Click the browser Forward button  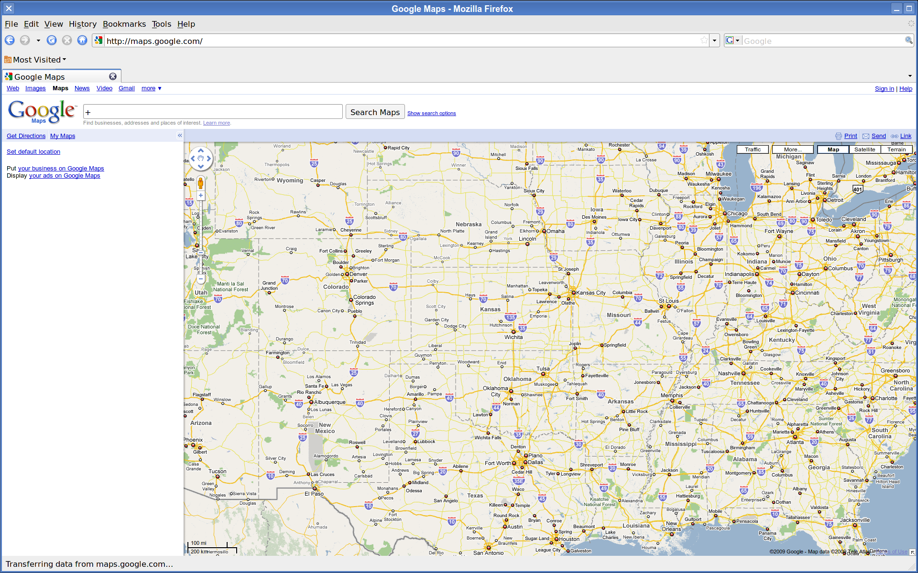pos(25,41)
